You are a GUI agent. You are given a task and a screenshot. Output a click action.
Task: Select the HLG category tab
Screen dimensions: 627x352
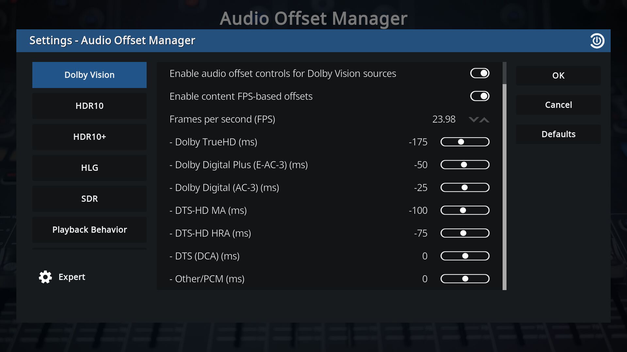tap(89, 168)
